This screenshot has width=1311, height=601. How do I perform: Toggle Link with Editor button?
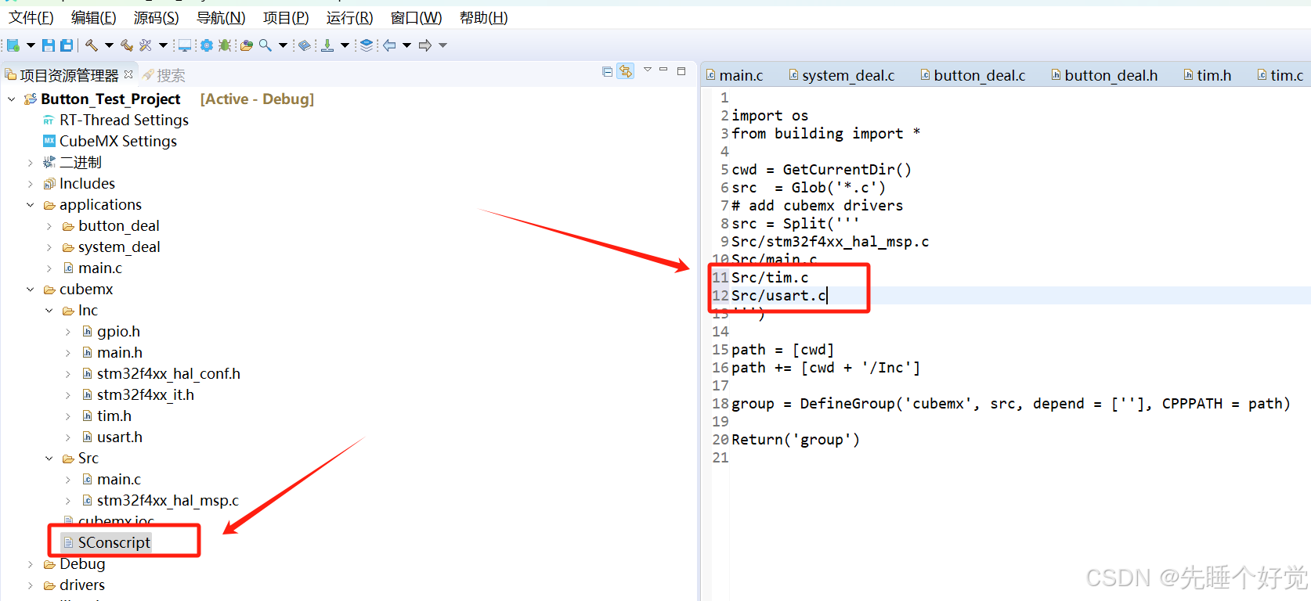(x=625, y=71)
